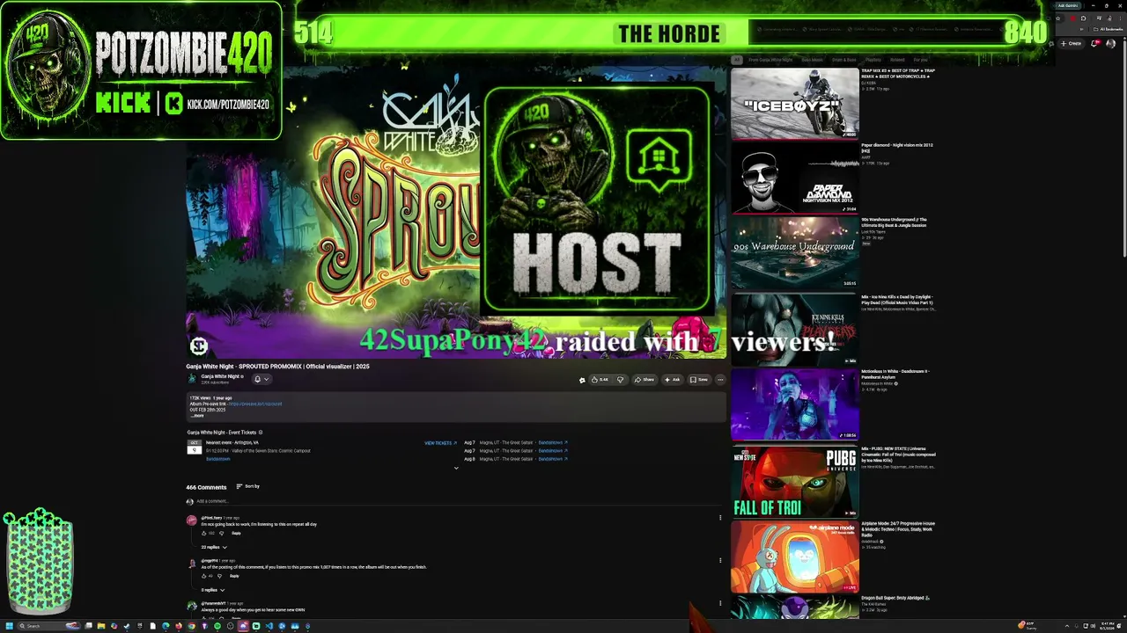
Task: Select the Playlists filter chip
Action: [873, 60]
